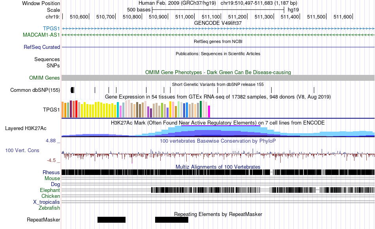Select the Elephant alignment row label
Viewport: 375px width, 229px height.
[x=50, y=190]
